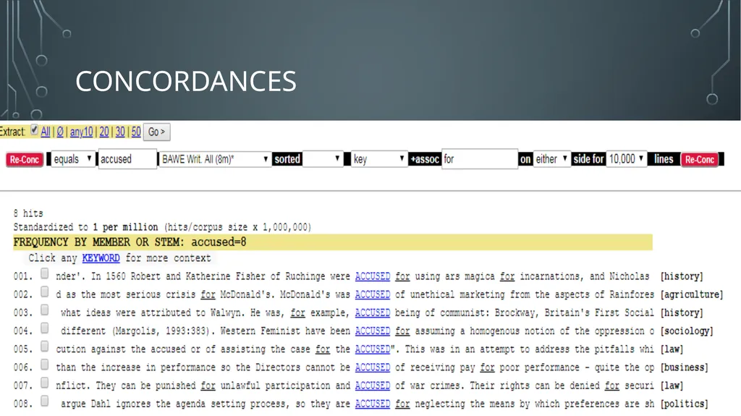
Task: Select the any10 extract link
Action: pyautogui.click(x=81, y=132)
